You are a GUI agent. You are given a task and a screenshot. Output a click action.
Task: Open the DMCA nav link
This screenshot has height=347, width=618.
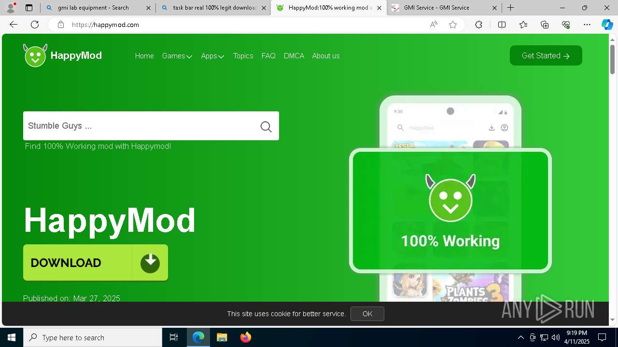[x=294, y=56]
